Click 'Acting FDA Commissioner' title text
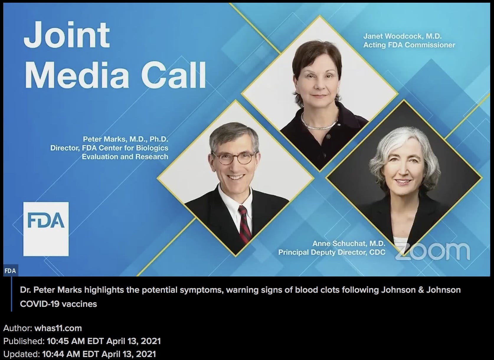 click(x=409, y=45)
